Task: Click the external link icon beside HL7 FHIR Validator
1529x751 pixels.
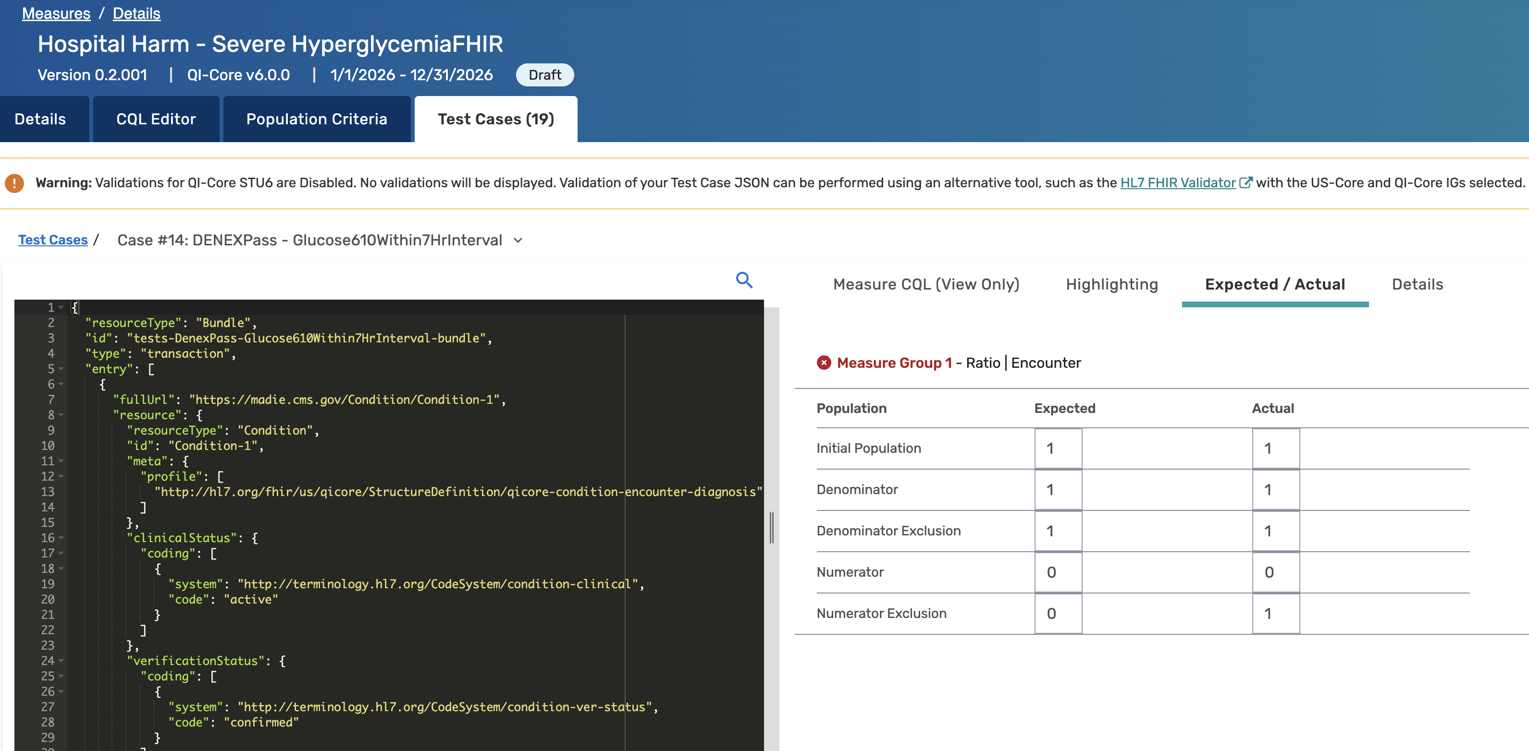Action: point(1245,182)
